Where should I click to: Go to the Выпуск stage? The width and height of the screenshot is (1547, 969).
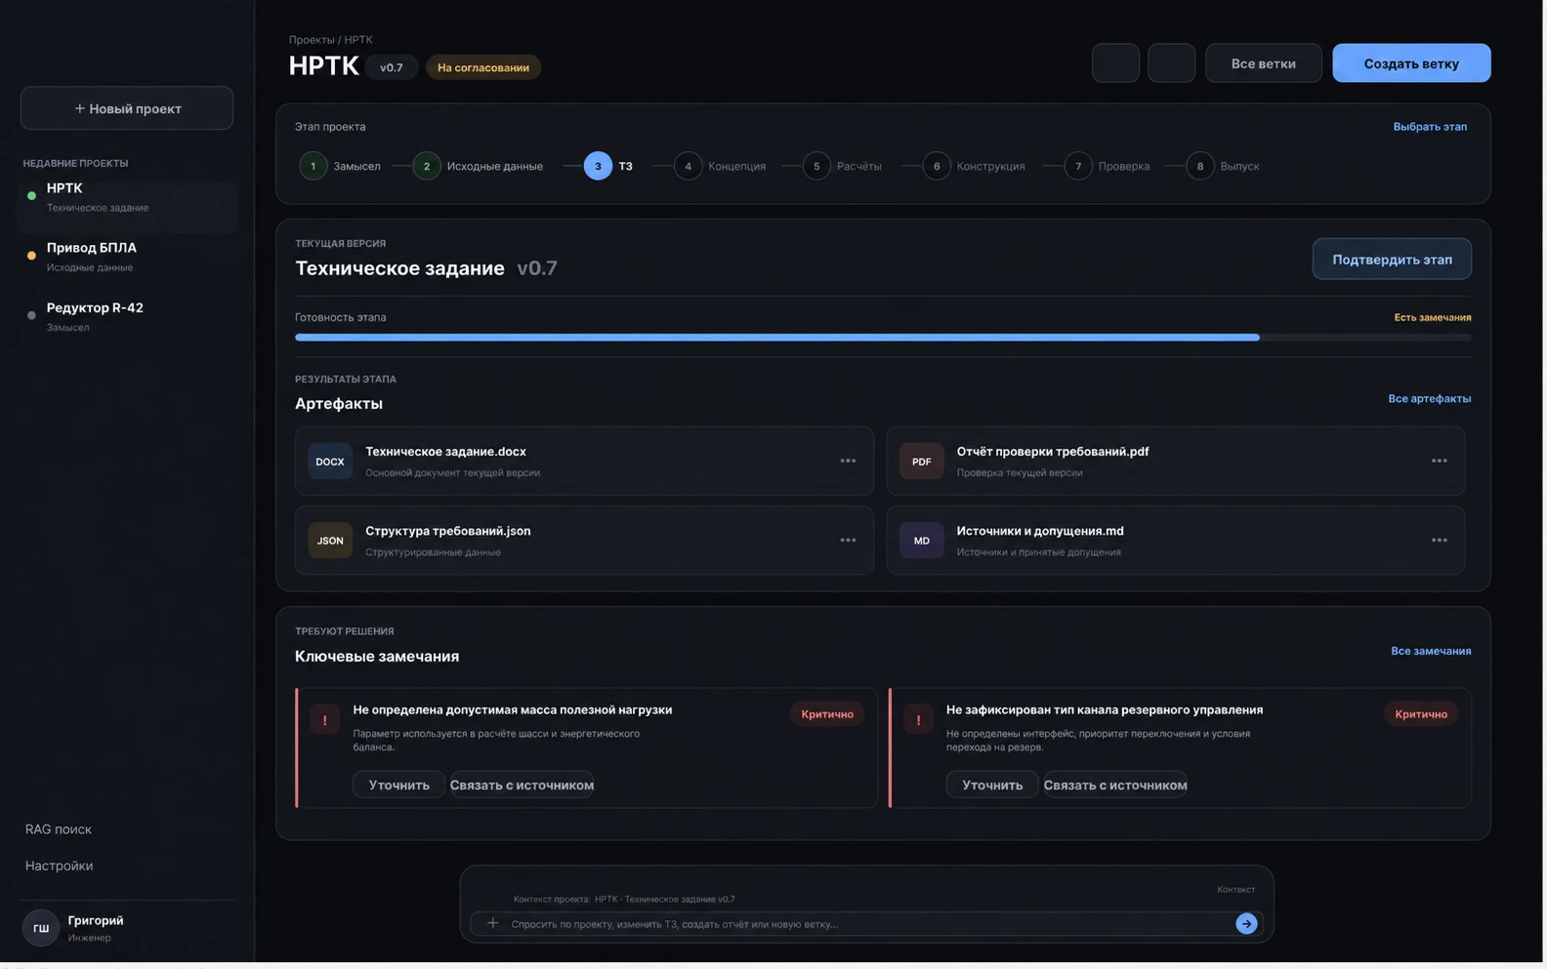pyautogui.click(x=1224, y=166)
